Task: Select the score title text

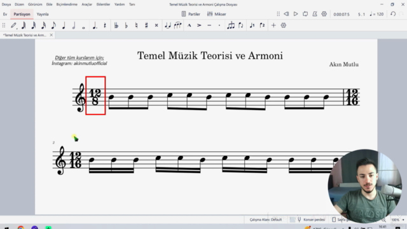Action: tap(210, 55)
